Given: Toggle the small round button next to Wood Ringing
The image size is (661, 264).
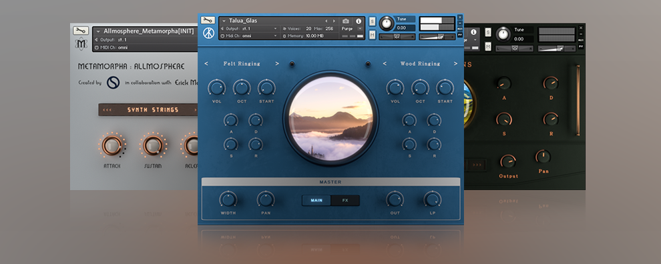Looking at the screenshot, I should [x=368, y=64].
